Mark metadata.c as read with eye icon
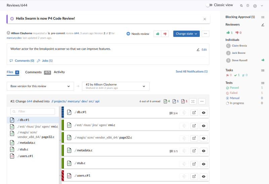 pyautogui.click(x=203, y=150)
